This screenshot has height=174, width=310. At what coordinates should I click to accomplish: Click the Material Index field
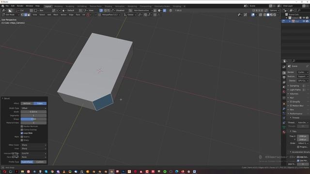point(33,123)
